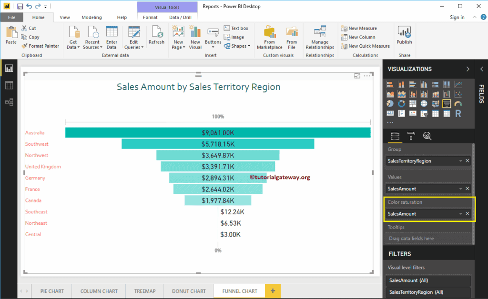
Task: Remove SalesAmount from Color saturation
Action: point(467,213)
